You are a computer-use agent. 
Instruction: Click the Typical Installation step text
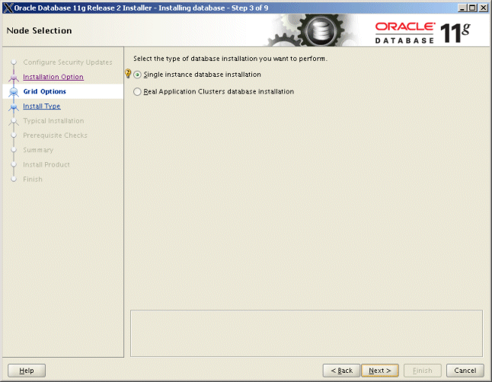click(x=53, y=121)
